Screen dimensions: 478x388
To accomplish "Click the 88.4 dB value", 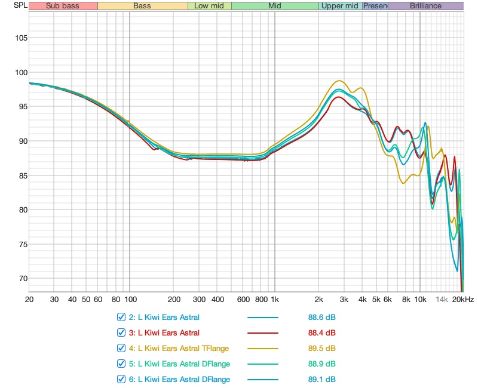I will coord(321,333).
